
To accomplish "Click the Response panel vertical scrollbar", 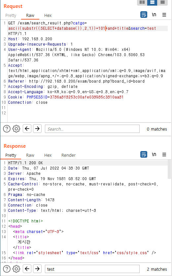I will (169, 170).
